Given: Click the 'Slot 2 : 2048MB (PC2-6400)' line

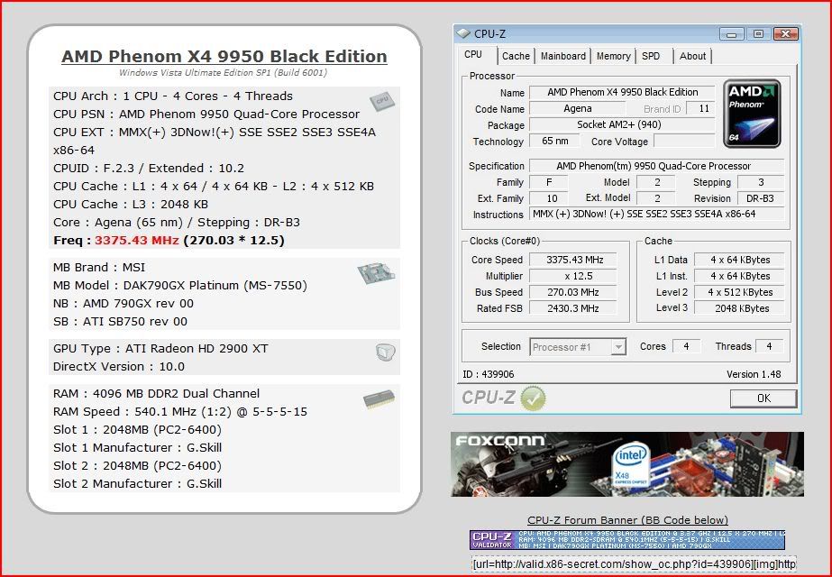Looking at the screenshot, I should [137, 466].
